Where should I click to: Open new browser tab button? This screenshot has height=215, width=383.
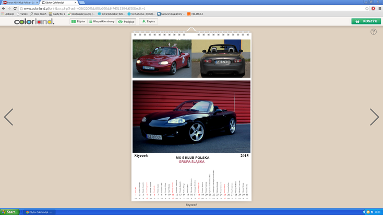point(82,3)
